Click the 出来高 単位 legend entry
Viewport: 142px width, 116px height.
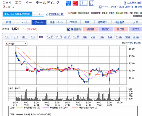click(34, 115)
